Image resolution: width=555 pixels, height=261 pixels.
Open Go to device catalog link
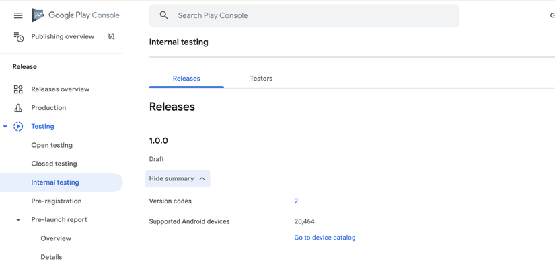(x=324, y=238)
